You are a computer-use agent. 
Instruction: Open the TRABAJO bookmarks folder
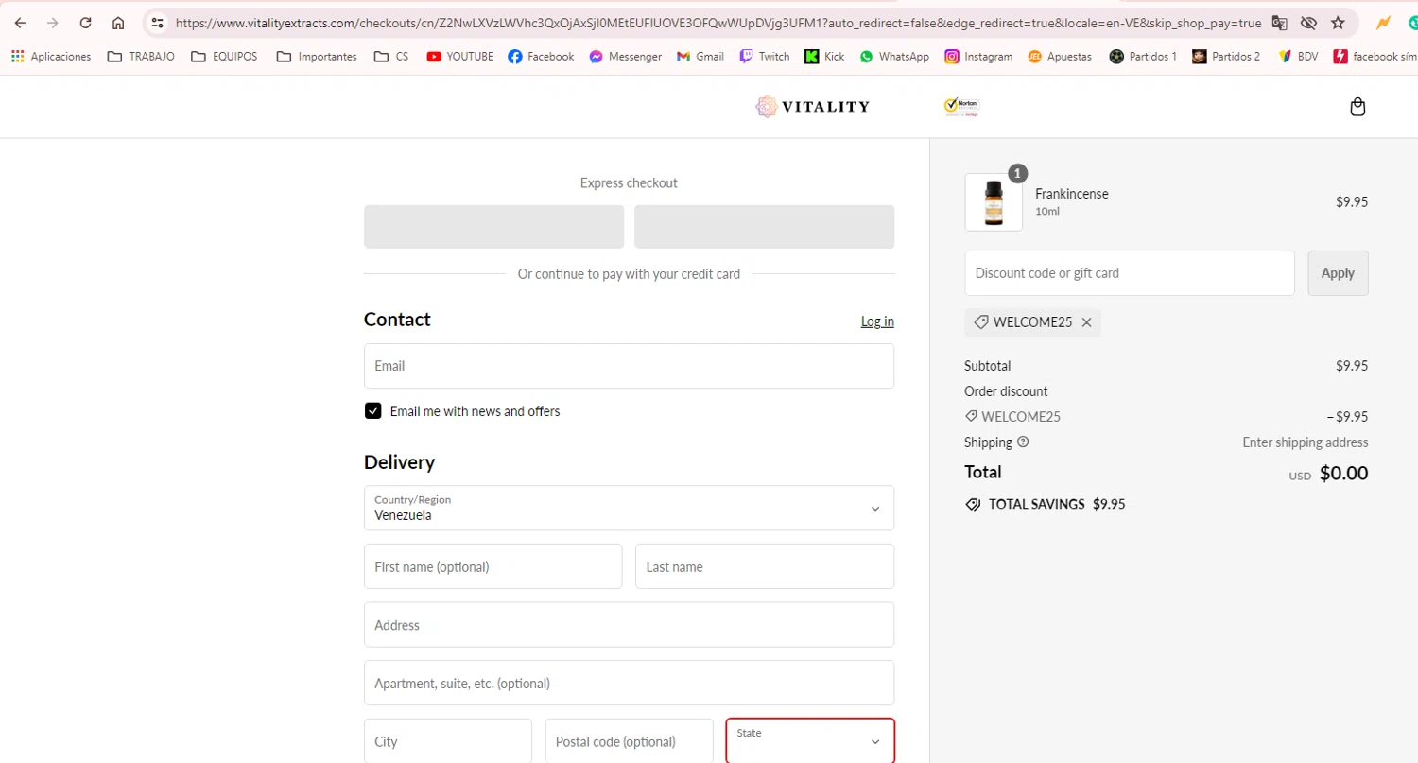click(x=141, y=57)
